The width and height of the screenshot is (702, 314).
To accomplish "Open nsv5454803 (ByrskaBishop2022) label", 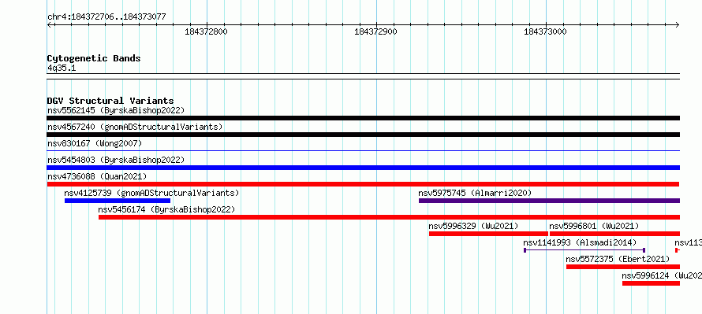I will [x=116, y=160].
